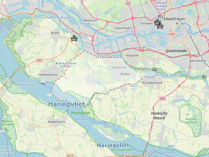Click the bridge marker icon above Oud-Beijerland
Viewport: 209px width, 157px height.
tap(154, 69)
